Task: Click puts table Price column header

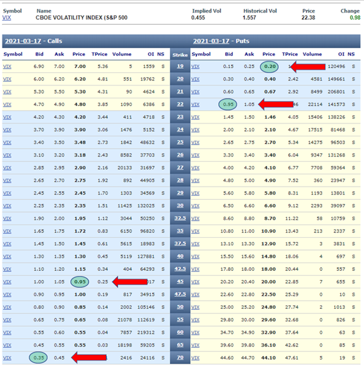Action: pos(268,54)
